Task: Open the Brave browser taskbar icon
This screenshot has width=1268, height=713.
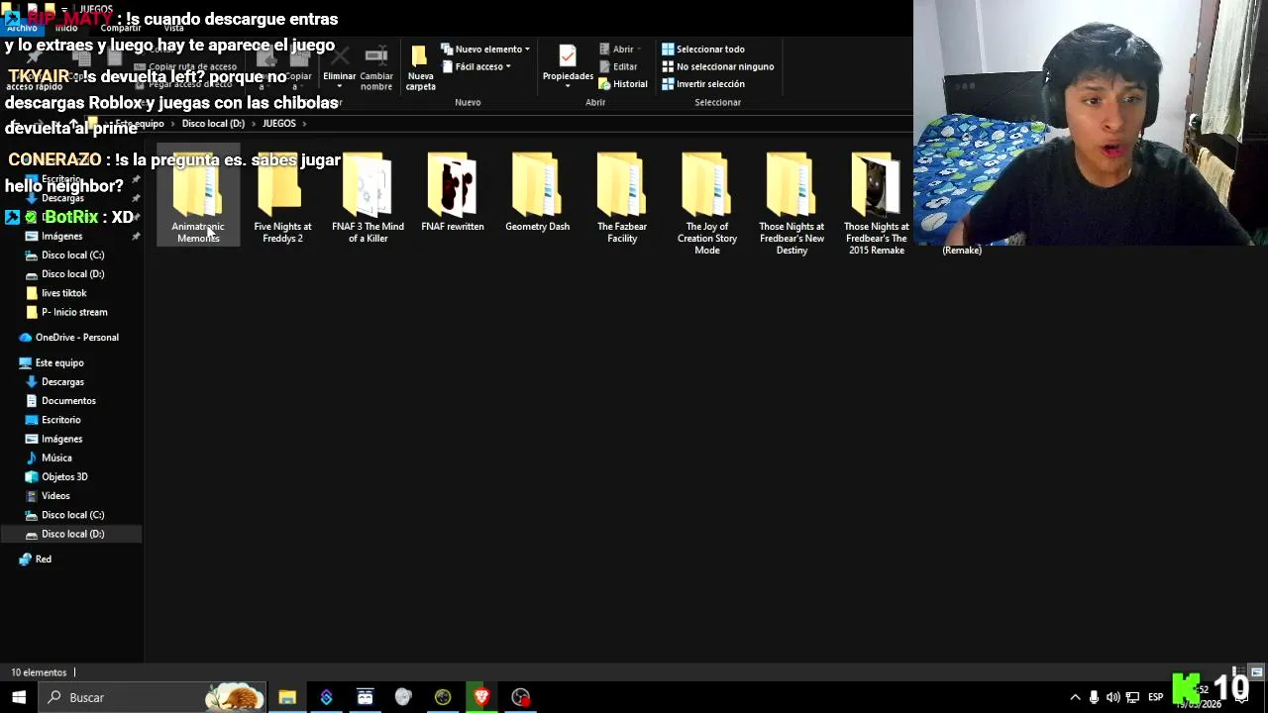Action: pos(481,697)
